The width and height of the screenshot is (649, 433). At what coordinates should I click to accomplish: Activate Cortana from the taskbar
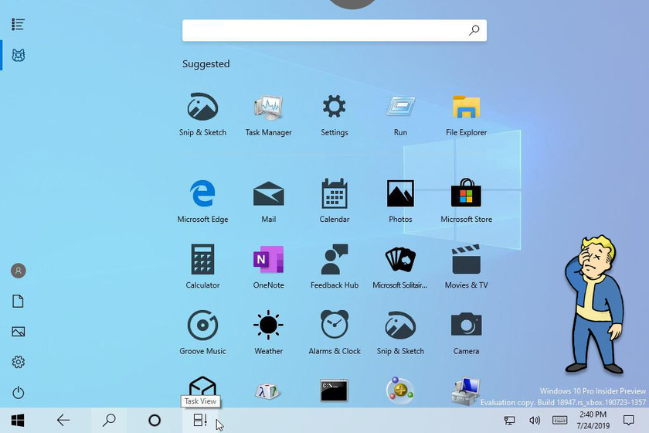tap(155, 420)
